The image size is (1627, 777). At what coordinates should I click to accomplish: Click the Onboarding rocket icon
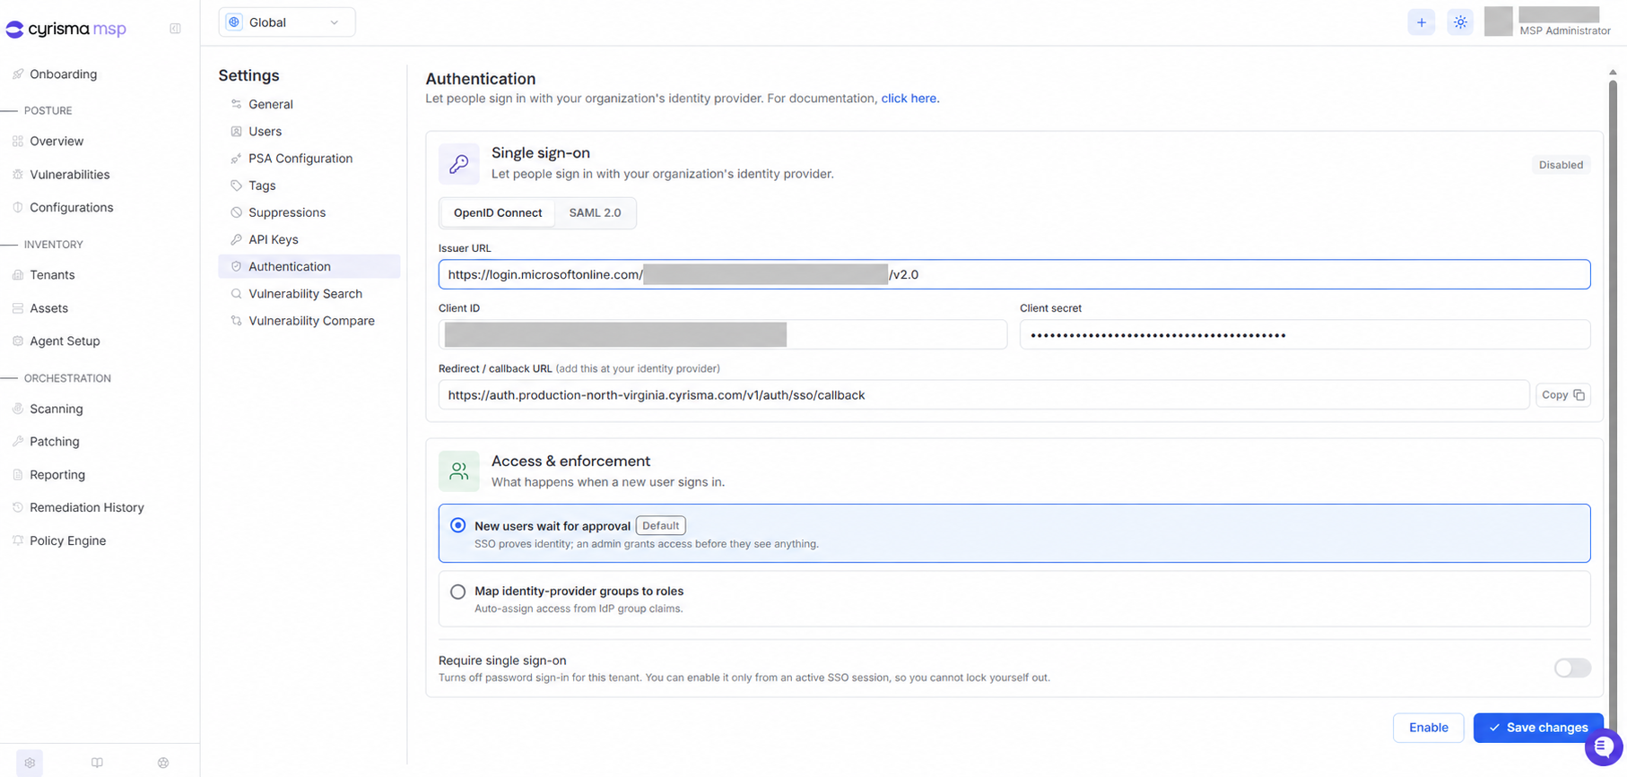(18, 74)
